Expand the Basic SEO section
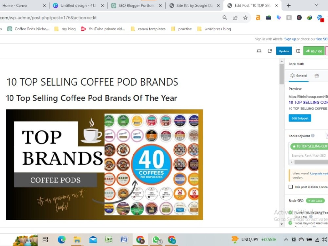328x246 pixels. [306, 201]
